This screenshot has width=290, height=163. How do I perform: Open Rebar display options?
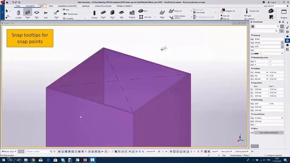[178, 17]
